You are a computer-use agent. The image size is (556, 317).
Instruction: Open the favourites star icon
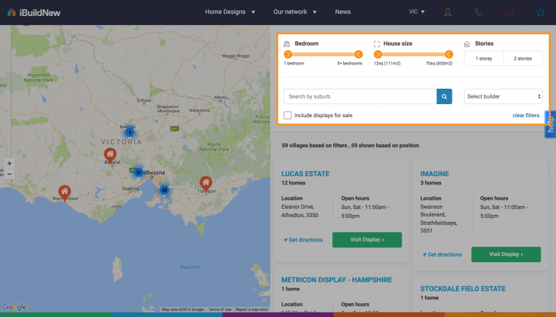coord(540,12)
